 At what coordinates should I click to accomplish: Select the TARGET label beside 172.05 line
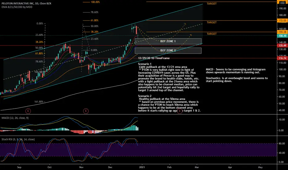[x=212, y=23]
